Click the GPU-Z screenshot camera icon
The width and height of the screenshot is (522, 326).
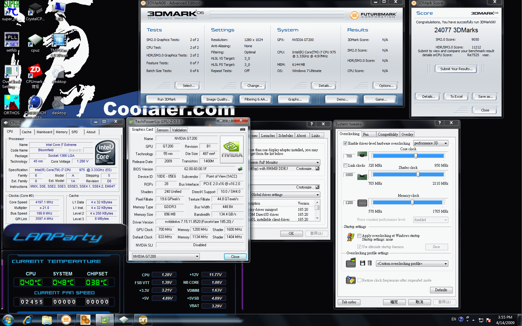(x=243, y=129)
